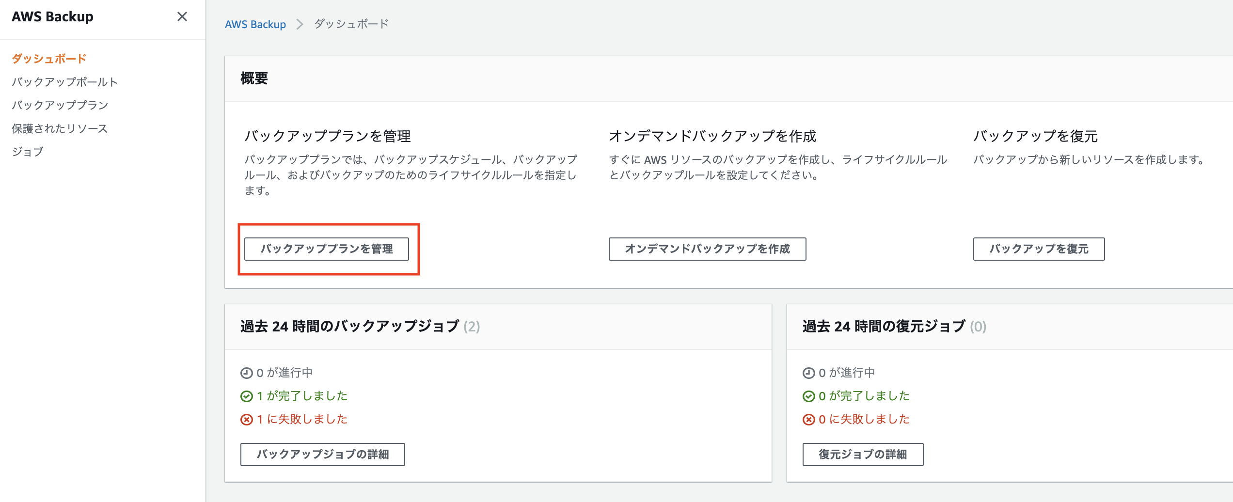Image resolution: width=1233 pixels, height=502 pixels.
Task: Select restore jobs '0 が進行中' text
Action: tap(847, 373)
